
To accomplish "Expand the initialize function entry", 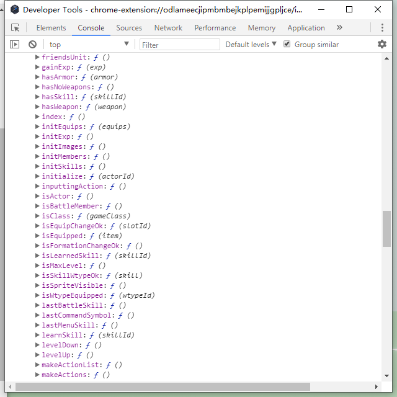I will click(x=37, y=176).
